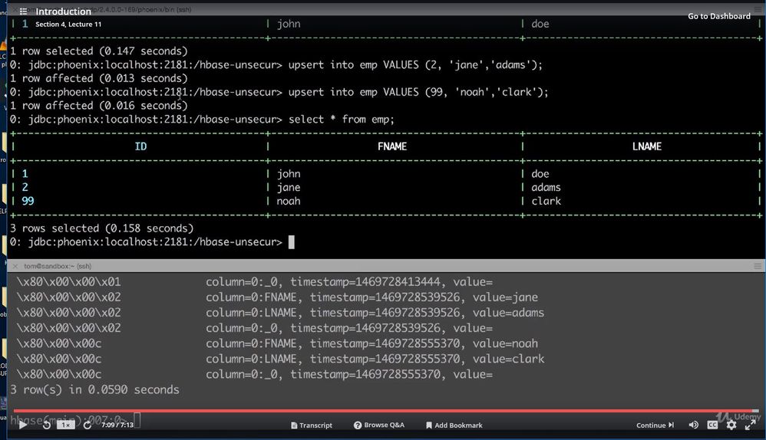Image resolution: width=766 pixels, height=440 pixels.
Task: Toggle closed captions with CC button
Action: pos(712,425)
